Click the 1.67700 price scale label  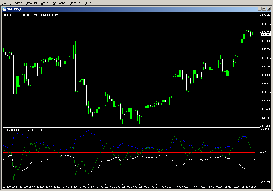pyautogui.click(x=266, y=49)
